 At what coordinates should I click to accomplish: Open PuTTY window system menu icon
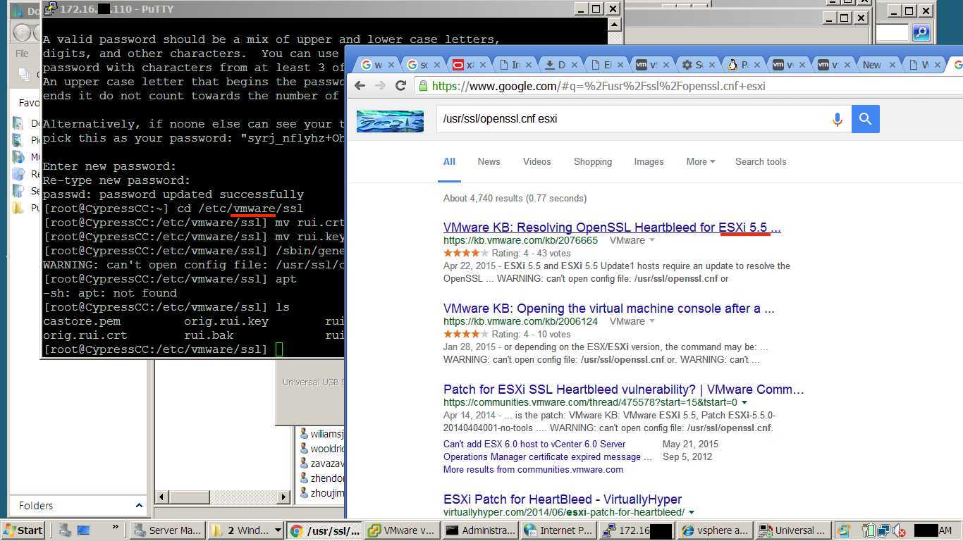tap(49, 8)
